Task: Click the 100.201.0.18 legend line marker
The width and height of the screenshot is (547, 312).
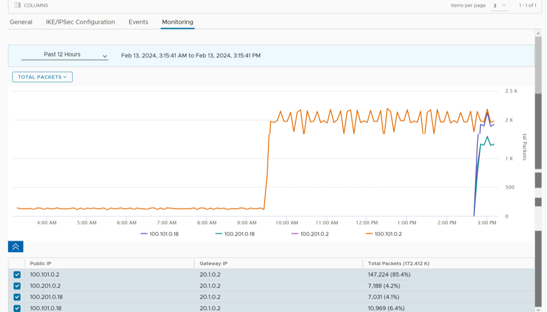Action: pyautogui.click(x=219, y=234)
